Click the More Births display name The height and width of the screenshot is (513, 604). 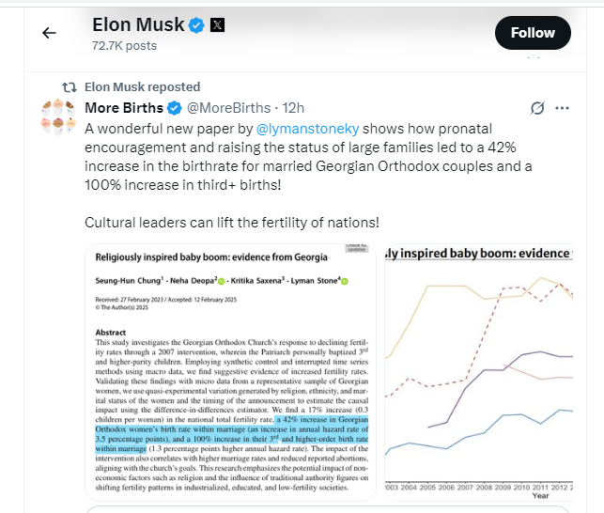(124, 108)
